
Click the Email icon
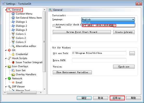[x=13, y=83]
